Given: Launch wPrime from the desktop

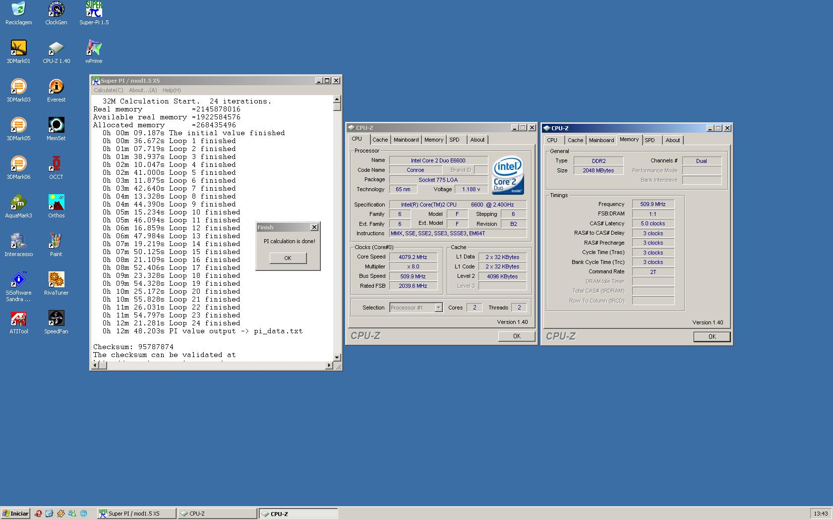Looking at the screenshot, I should [94, 52].
